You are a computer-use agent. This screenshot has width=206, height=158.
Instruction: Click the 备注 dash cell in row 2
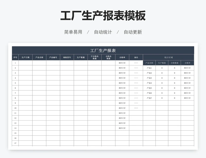point(136,68)
